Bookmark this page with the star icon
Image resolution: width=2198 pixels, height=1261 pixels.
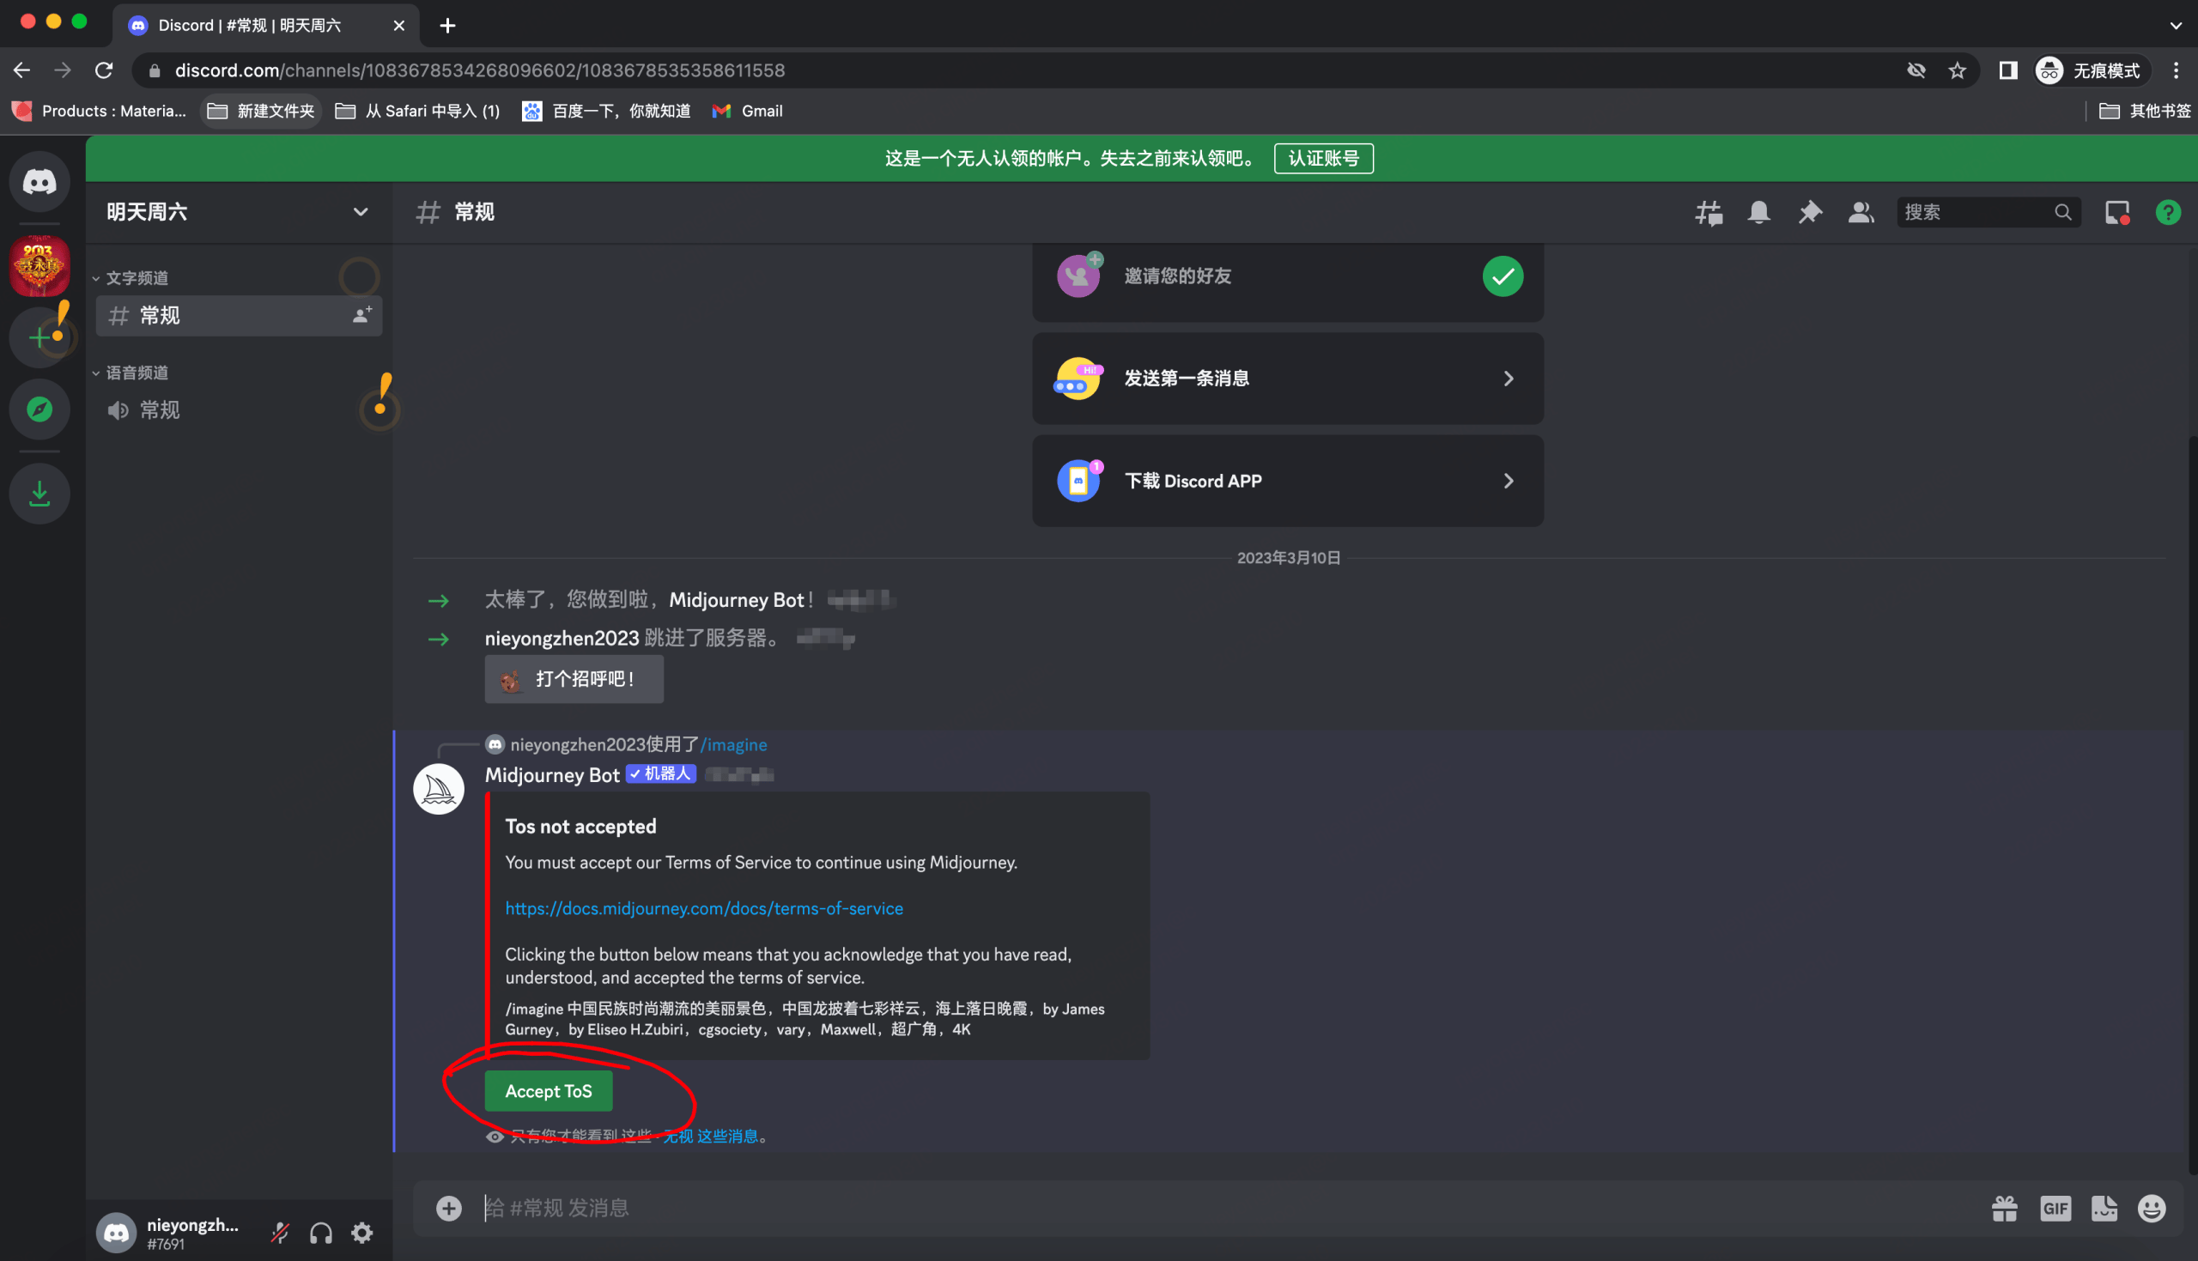pyautogui.click(x=1958, y=70)
